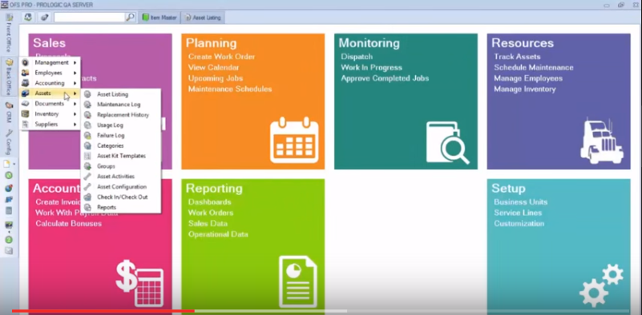The image size is (642, 315).
Task: Click Dispatch under Monitoring
Action: click(357, 57)
